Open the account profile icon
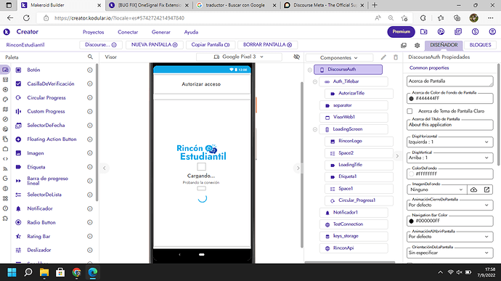501x281 pixels. (492, 32)
